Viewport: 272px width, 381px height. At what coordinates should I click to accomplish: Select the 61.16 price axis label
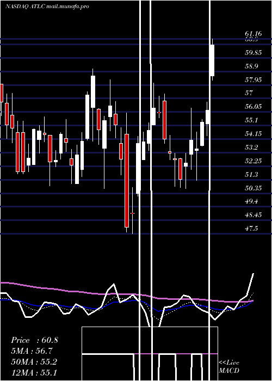pos(254,34)
